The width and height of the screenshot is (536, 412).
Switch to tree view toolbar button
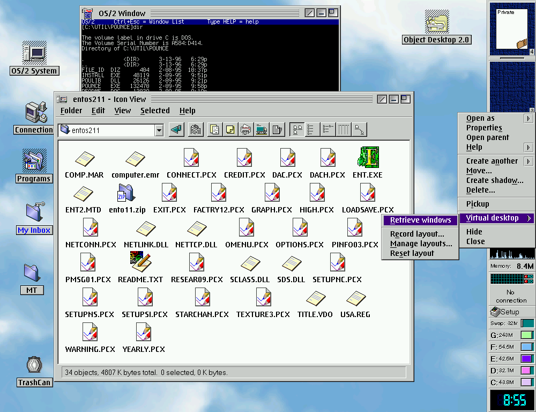(x=328, y=130)
